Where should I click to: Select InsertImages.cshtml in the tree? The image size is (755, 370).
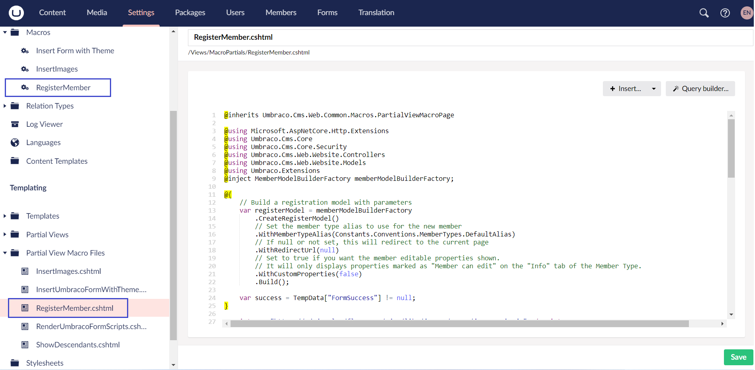coord(68,271)
